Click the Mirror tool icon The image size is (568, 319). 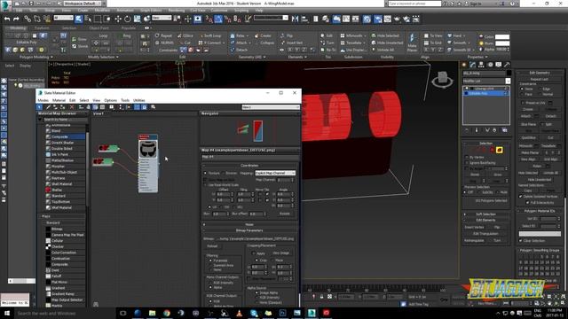pyautogui.click(x=296, y=19)
